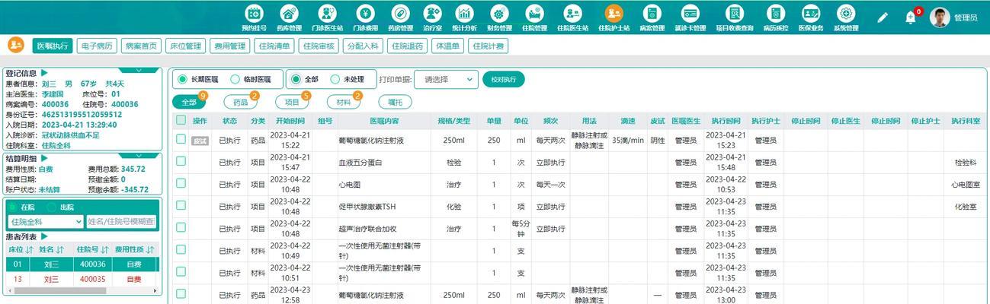The image size is (990, 304).
Task: Open the 预约挂号 appointment registration icon
Action: click(x=254, y=14)
